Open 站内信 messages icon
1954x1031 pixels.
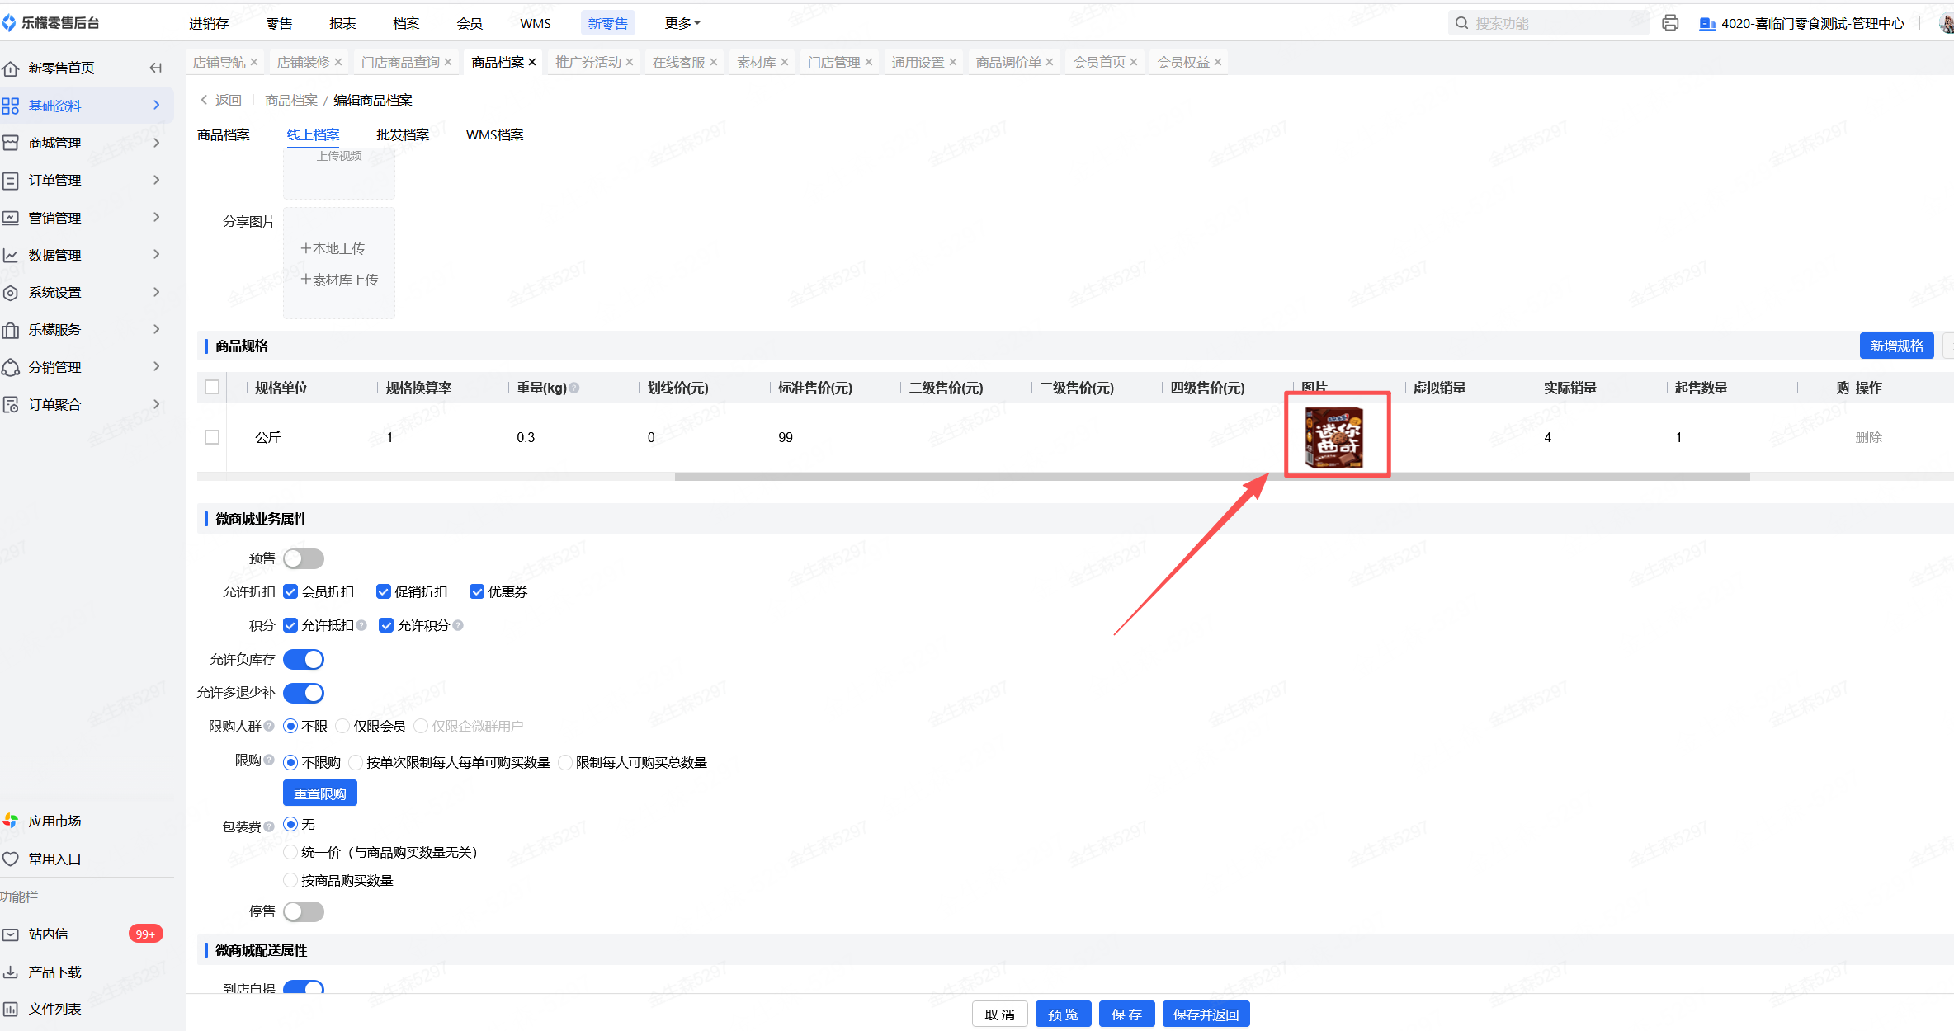point(11,934)
